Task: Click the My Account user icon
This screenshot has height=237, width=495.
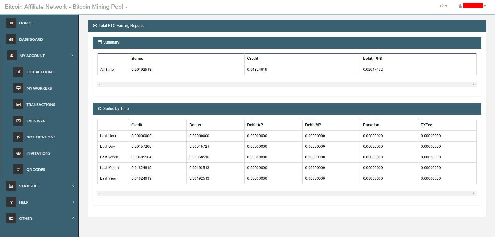Action: point(12,56)
